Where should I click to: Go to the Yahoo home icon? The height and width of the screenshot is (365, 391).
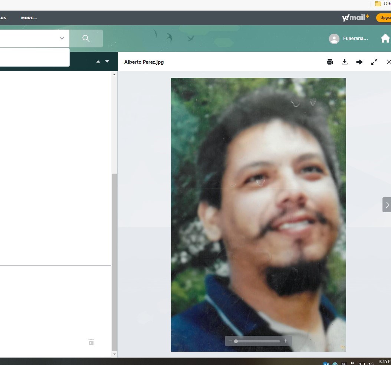pos(385,38)
